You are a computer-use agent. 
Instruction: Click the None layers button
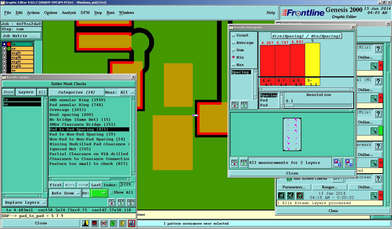point(8,92)
